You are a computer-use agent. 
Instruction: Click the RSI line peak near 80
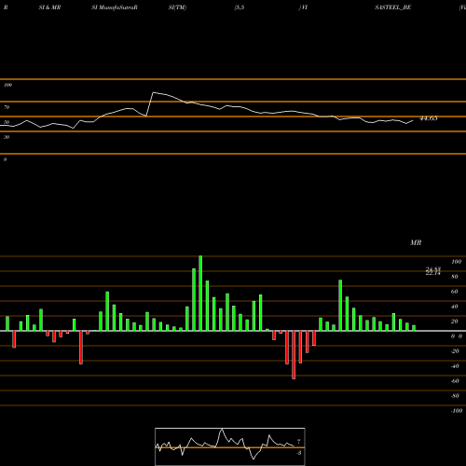tap(153, 92)
